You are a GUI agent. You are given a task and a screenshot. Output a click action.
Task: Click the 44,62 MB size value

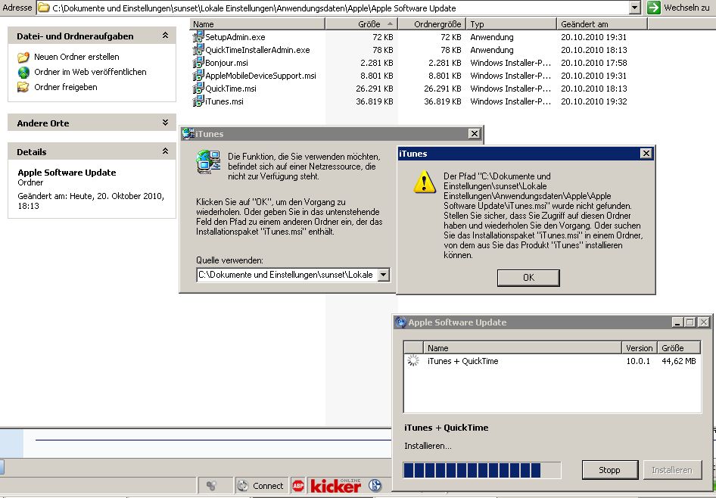[x=679, y=361]
